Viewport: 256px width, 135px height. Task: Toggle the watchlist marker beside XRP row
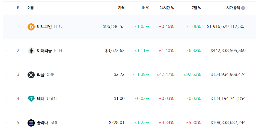pos(7,75)
